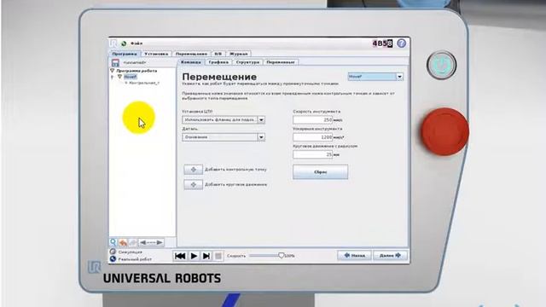Switch to the Перемещение tab
The image size is (546, 307).
tap(191, 54)
